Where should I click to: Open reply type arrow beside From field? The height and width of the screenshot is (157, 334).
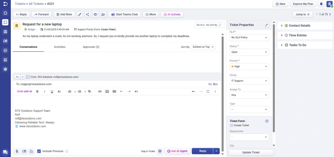coord(23,77)
